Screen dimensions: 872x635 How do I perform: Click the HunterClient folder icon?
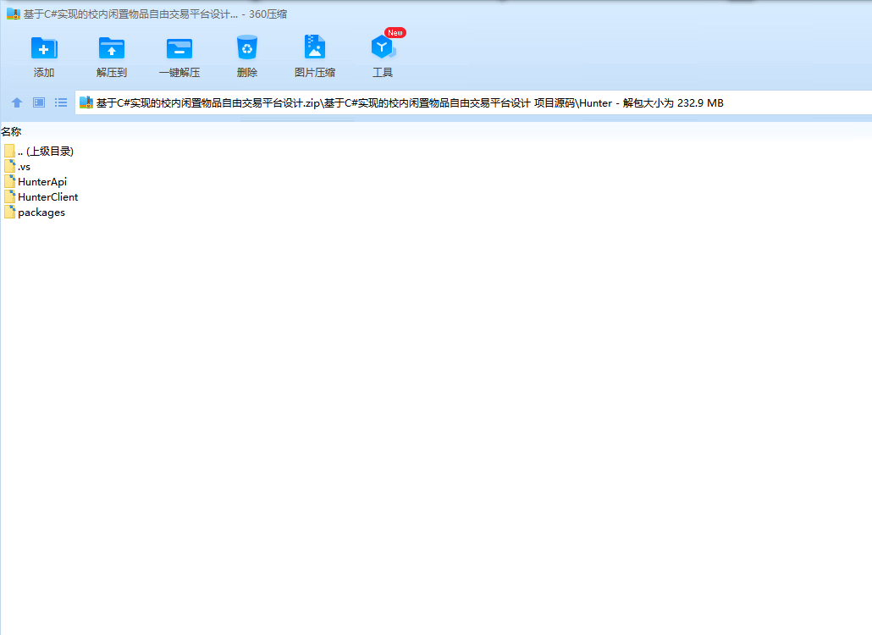9,196
